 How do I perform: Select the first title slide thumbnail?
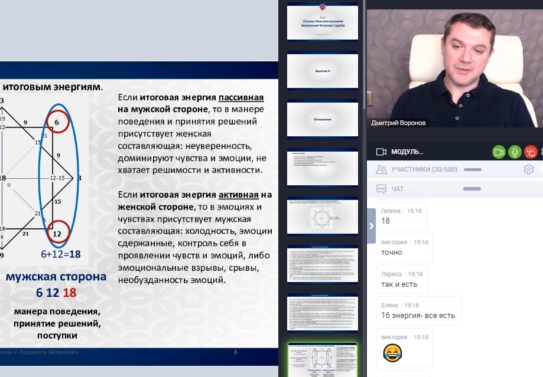coord(323,22)
